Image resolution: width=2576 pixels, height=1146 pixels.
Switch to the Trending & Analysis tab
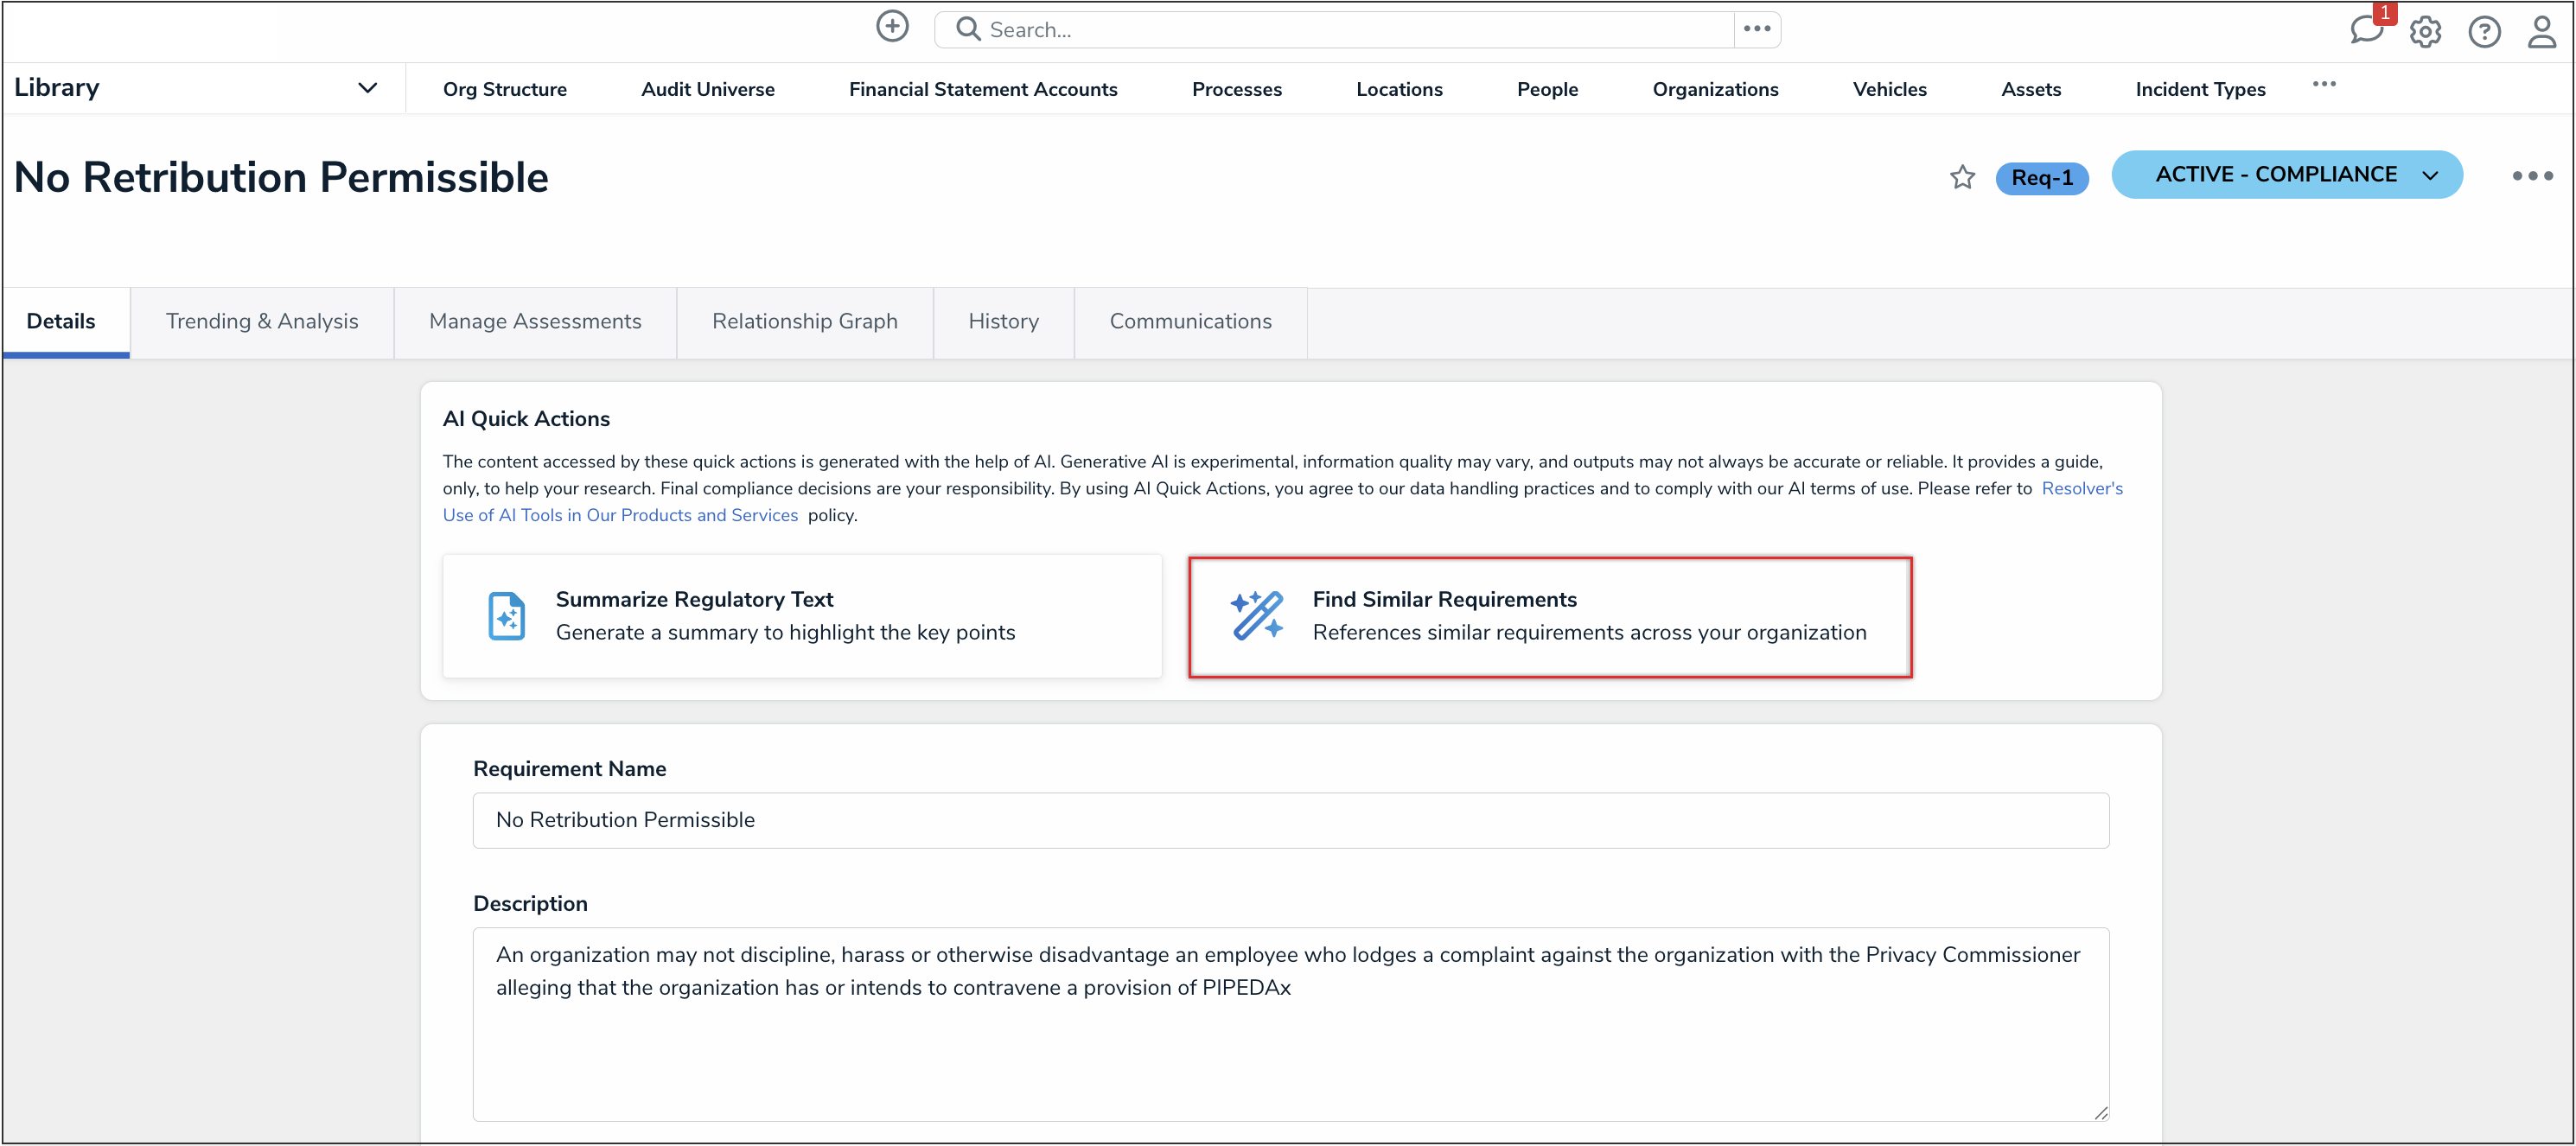click(x=261, y=321)
